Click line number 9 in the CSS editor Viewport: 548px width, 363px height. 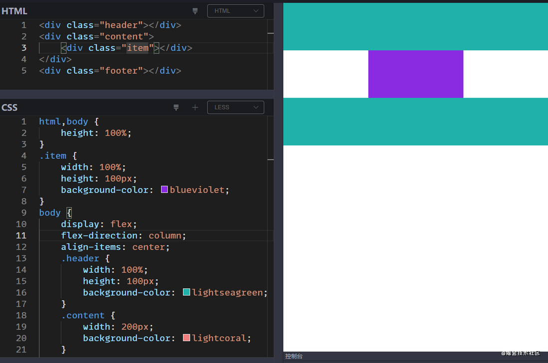click(x=24, y=212)
